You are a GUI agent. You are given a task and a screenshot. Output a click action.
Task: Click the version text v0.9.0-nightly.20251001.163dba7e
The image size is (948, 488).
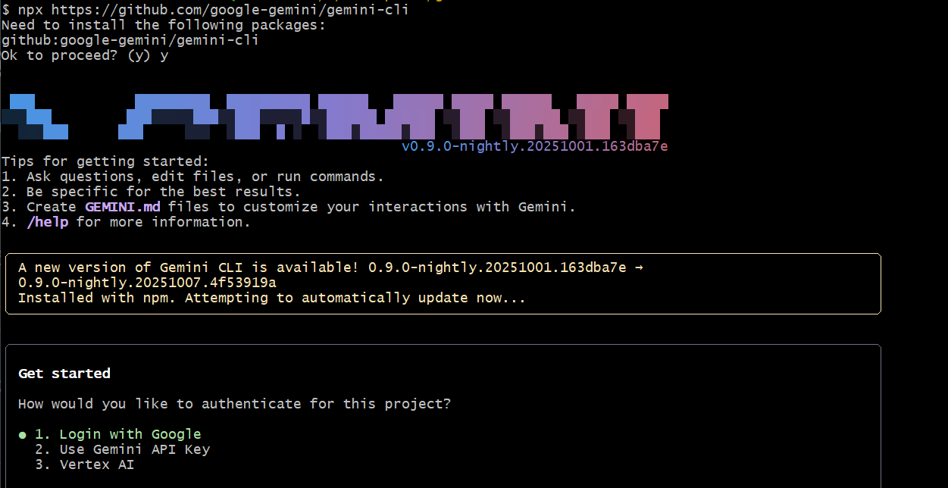pyautogui.click(x=535, y=146)
